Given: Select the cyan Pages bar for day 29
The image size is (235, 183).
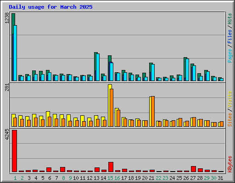Looking at the screenshot, I should click(x=208, y=76).
